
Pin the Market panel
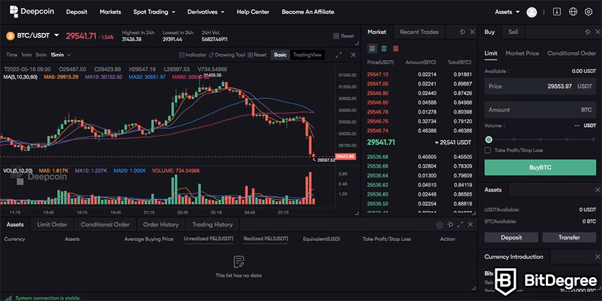pos(462,32)
